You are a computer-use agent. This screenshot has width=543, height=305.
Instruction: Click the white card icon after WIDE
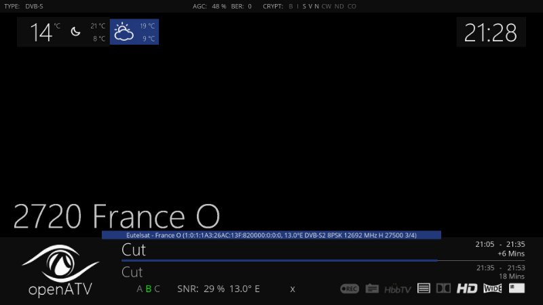(517, 288)
